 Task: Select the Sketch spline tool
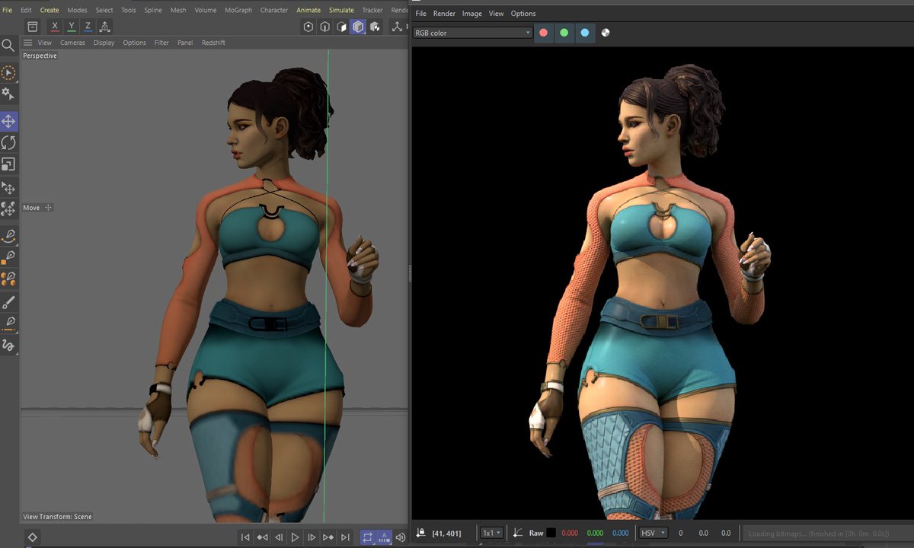(x=8, y=345)
